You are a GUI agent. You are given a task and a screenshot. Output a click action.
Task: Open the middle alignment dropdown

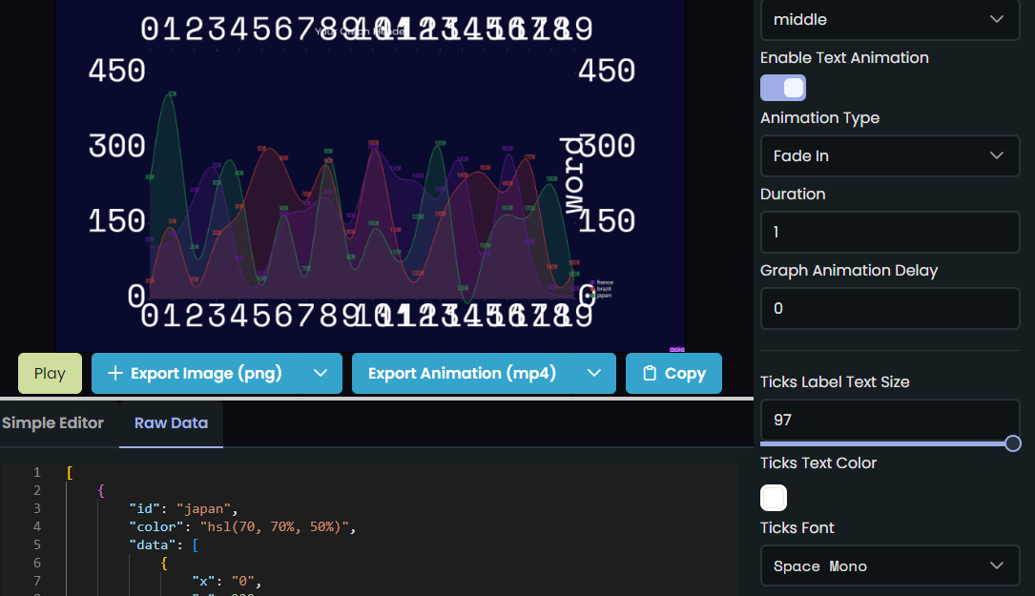(889, 19)
